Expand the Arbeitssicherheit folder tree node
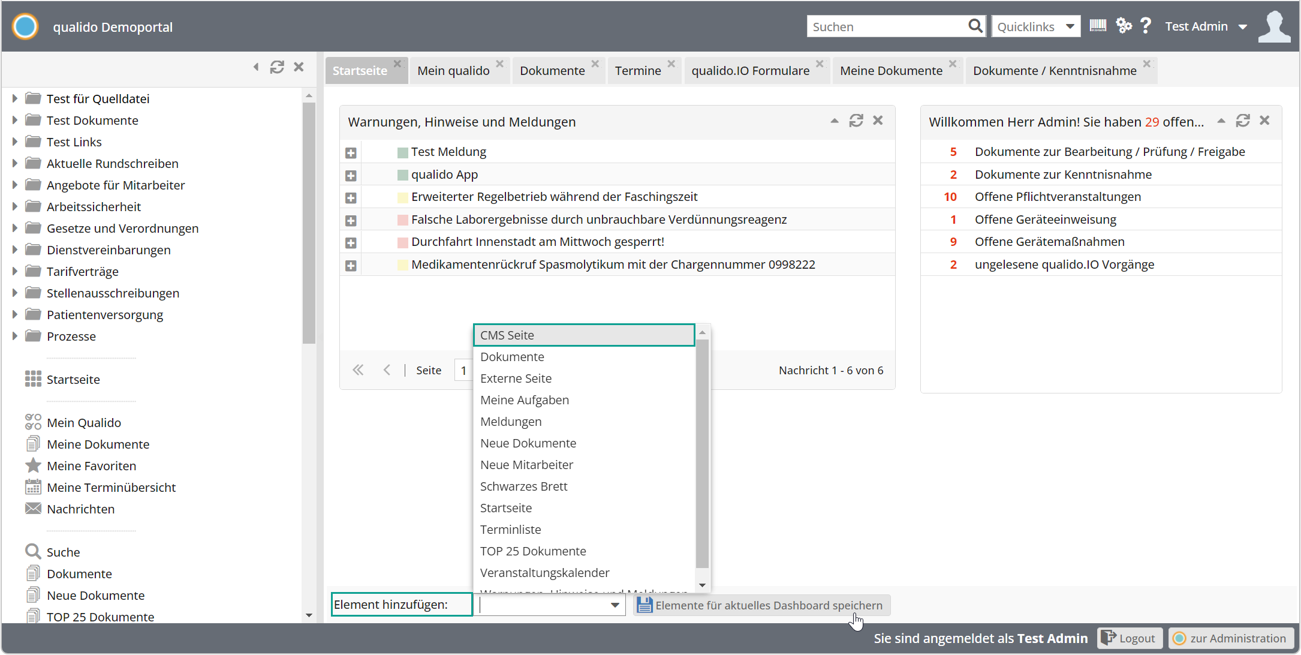Screen dimensions: 1301x655 tap(15, 207)
